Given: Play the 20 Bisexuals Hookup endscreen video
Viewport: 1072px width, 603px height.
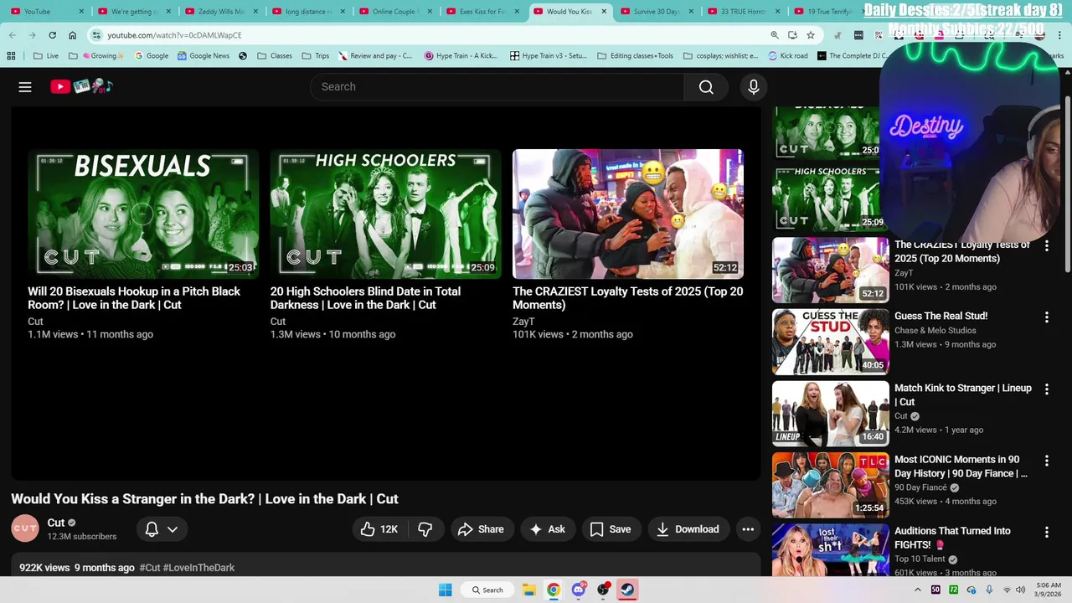Looking at the screenshot, I should click(x=143, y=214).
